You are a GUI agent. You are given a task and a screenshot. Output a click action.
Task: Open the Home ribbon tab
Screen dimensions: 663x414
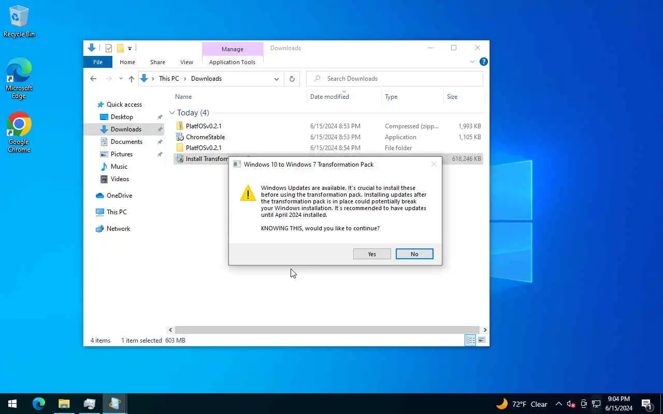coord(127,62)
